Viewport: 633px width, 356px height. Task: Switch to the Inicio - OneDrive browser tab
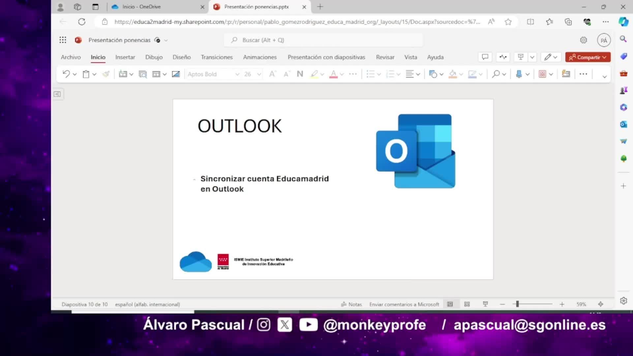point(141,7)
